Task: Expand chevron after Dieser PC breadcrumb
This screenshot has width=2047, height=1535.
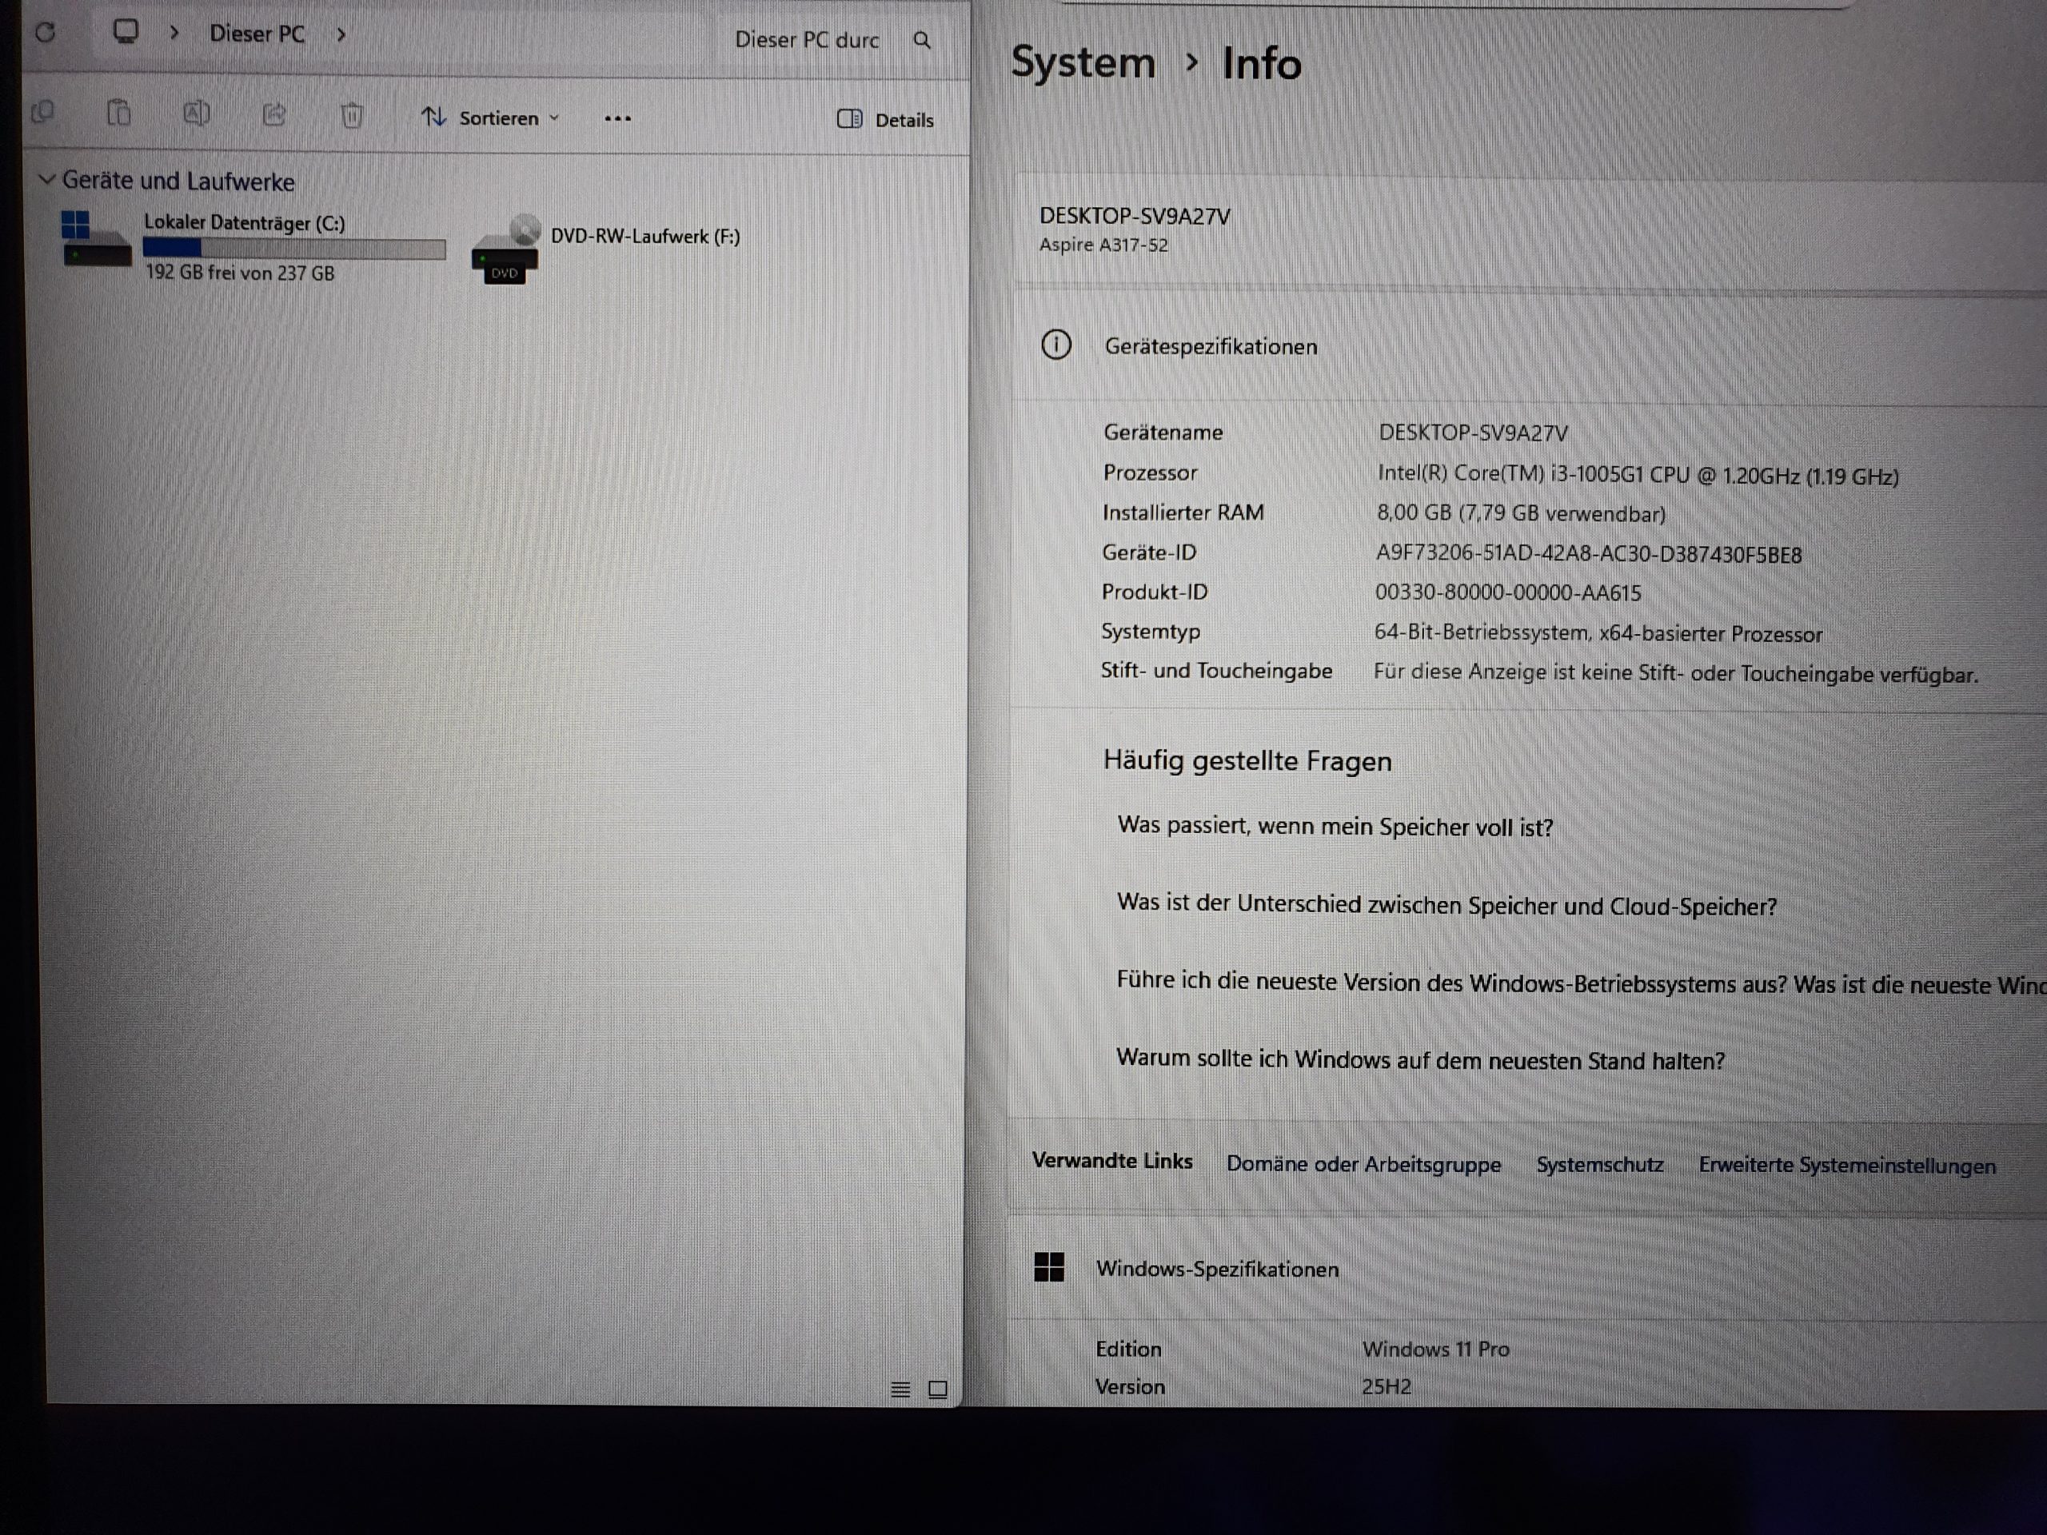Action: [x=341, y=35]
